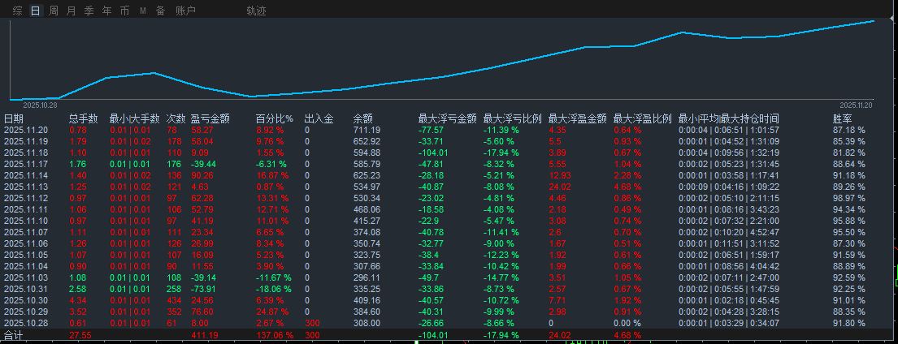Click the total percentage 137.06 %
Viewport: 898px width, 344px height.
click(x=275, y=335)
